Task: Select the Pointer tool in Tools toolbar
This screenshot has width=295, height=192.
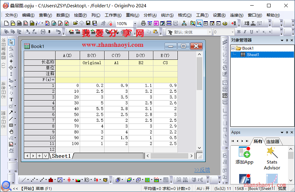Action: tap(11, 42)
